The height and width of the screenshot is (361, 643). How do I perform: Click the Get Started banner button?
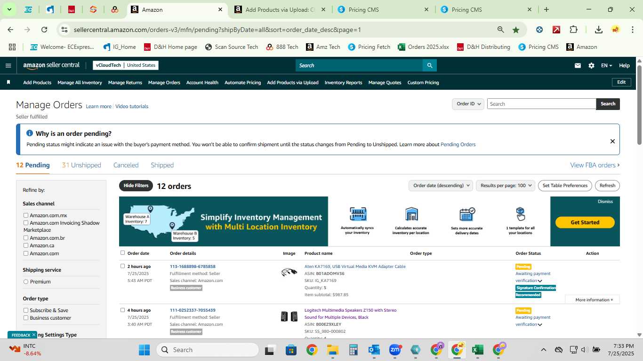click(585, 222)
